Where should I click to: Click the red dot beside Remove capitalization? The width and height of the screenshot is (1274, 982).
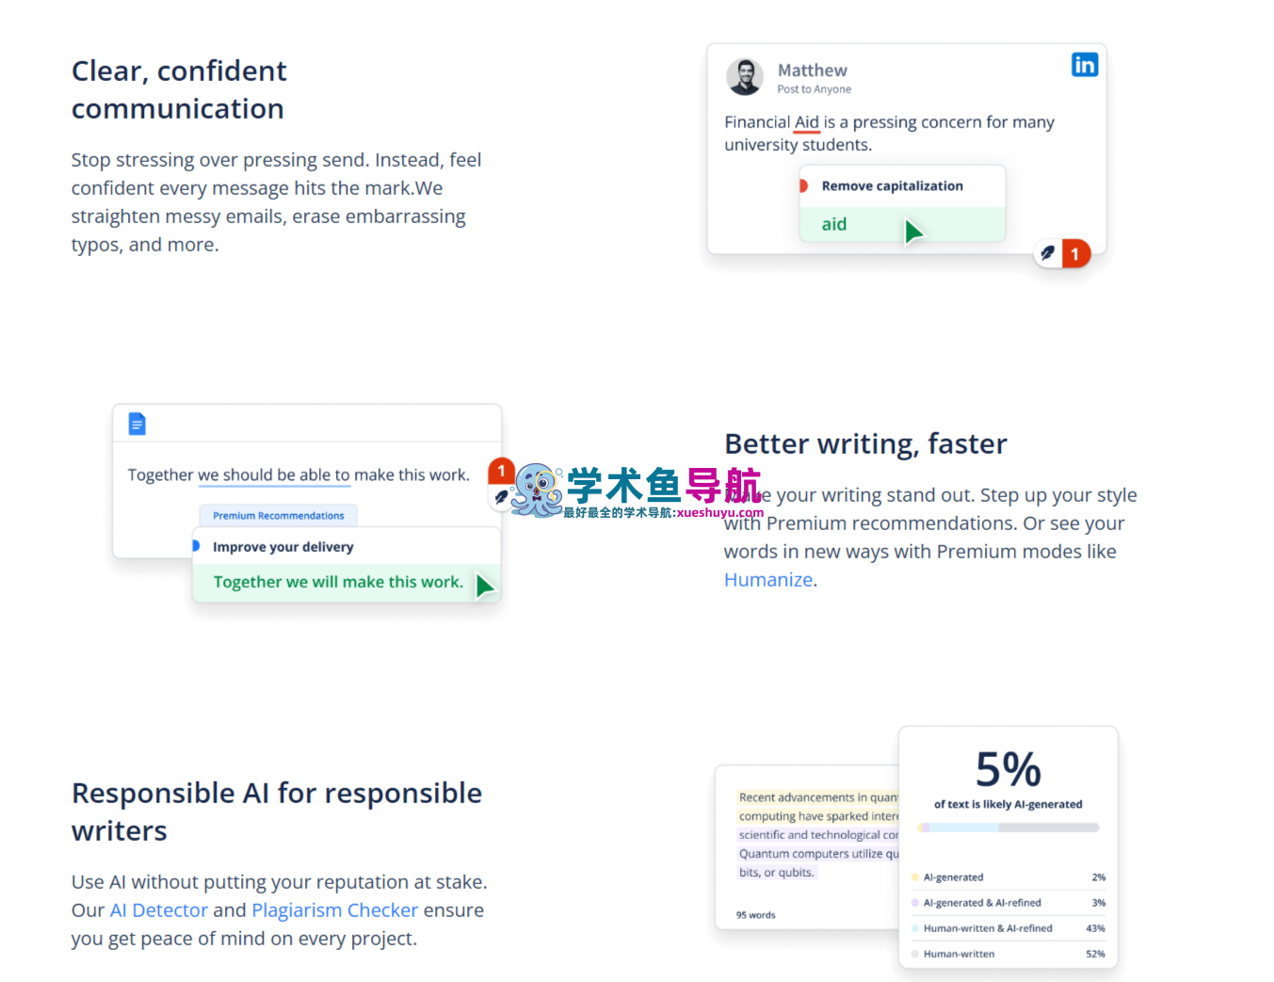point(803,186)
